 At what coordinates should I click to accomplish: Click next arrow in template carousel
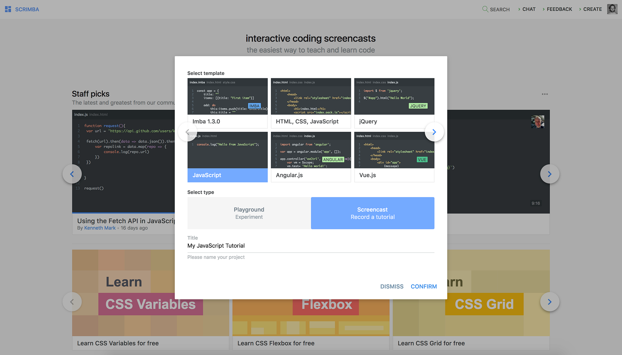(434, 132)
